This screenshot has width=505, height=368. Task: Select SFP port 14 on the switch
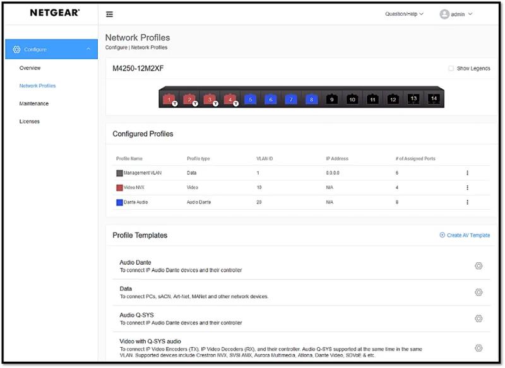(x=434, y=99)
